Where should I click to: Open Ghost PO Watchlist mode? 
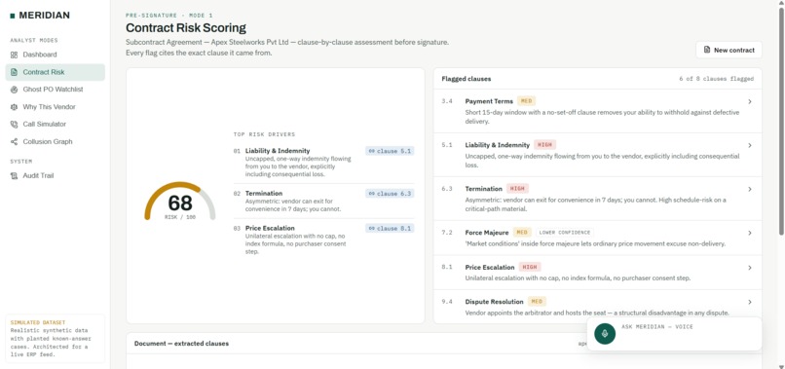[x=56, y=90]
